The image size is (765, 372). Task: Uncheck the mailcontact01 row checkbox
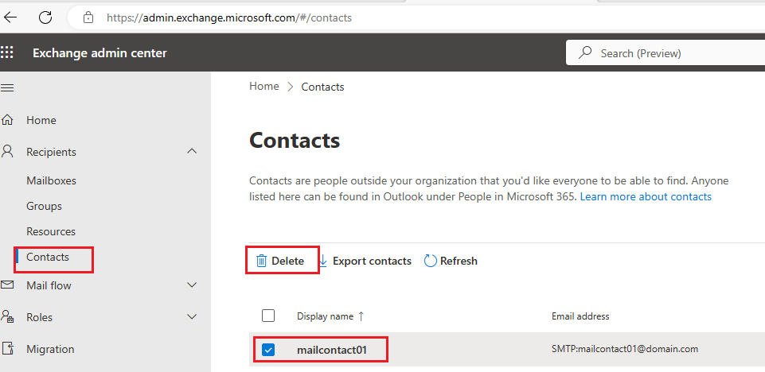268,350
